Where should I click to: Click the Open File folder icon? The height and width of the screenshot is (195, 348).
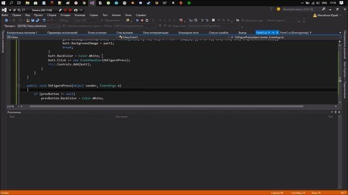point(28,21)
